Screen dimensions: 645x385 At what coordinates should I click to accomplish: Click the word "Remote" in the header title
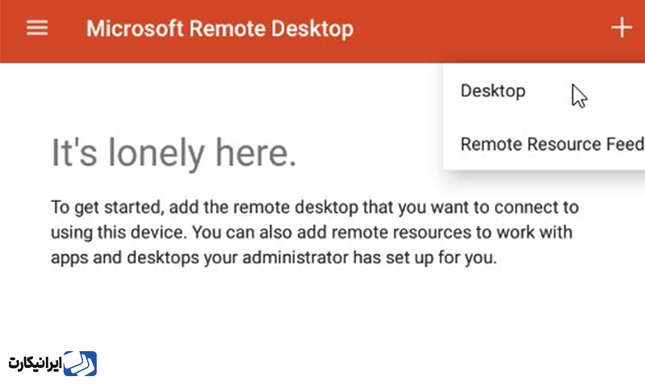(x=227, y=29)
